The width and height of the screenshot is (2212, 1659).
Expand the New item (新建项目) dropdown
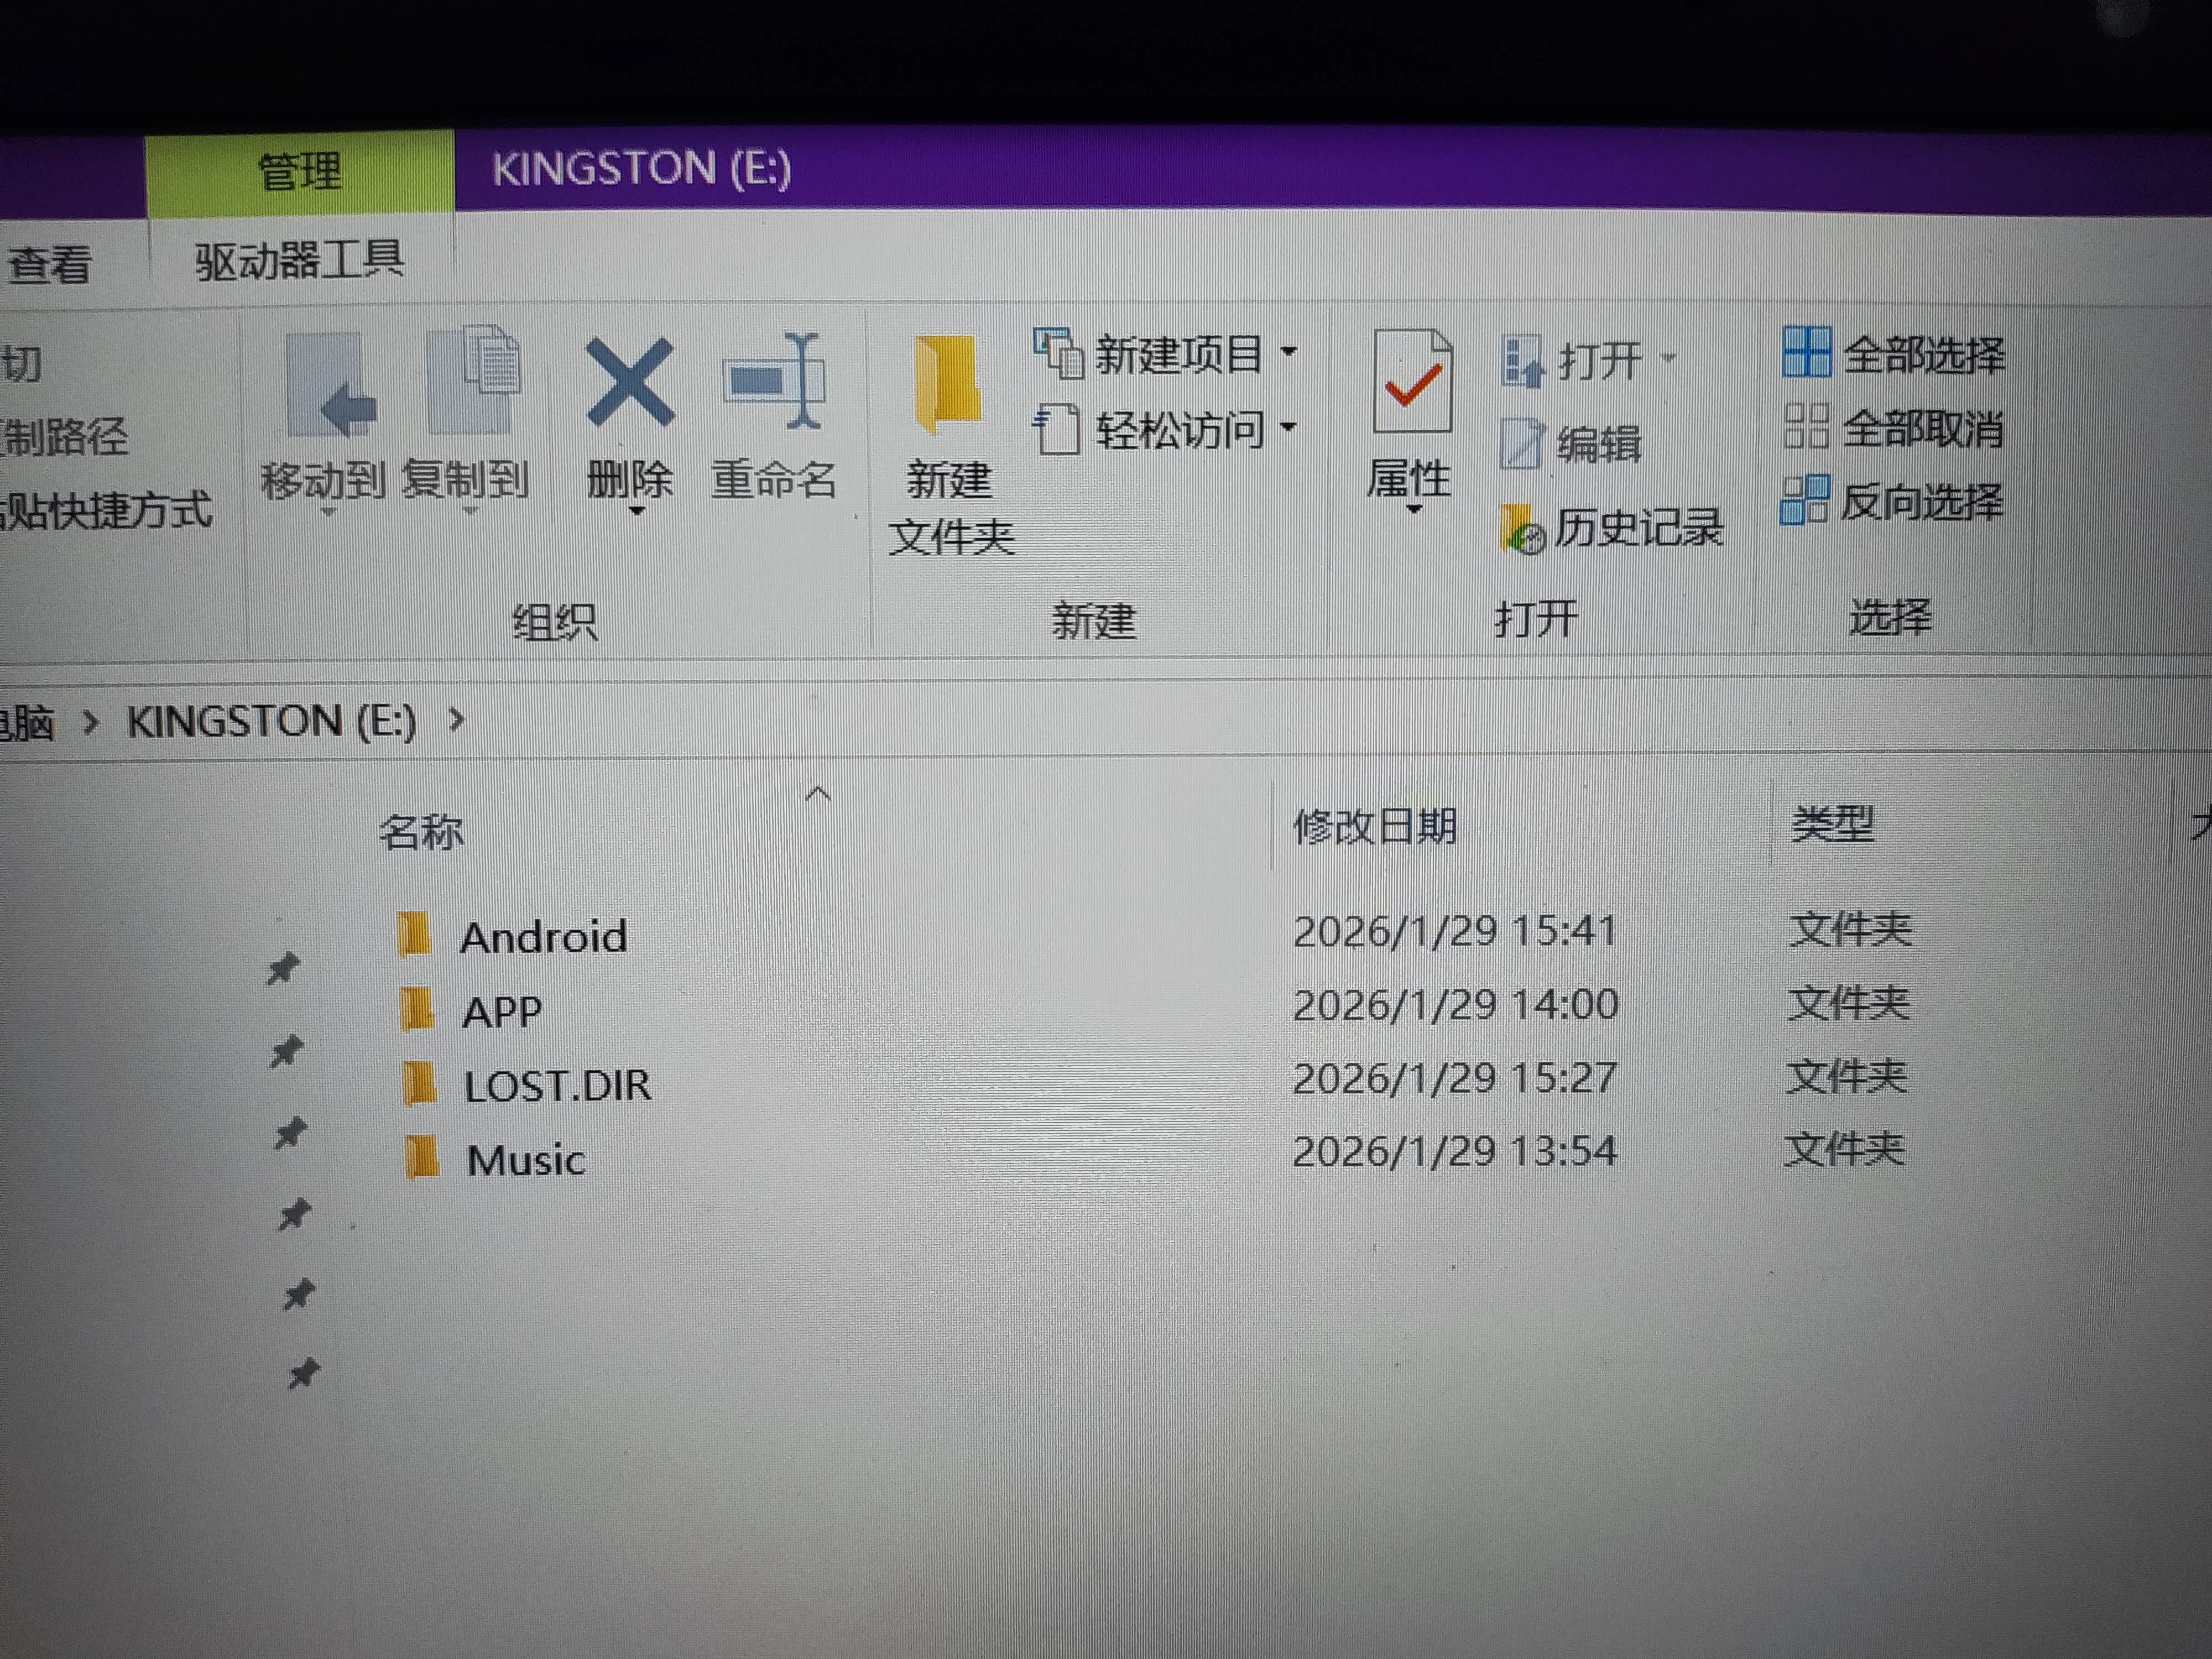coord(1289,352)
